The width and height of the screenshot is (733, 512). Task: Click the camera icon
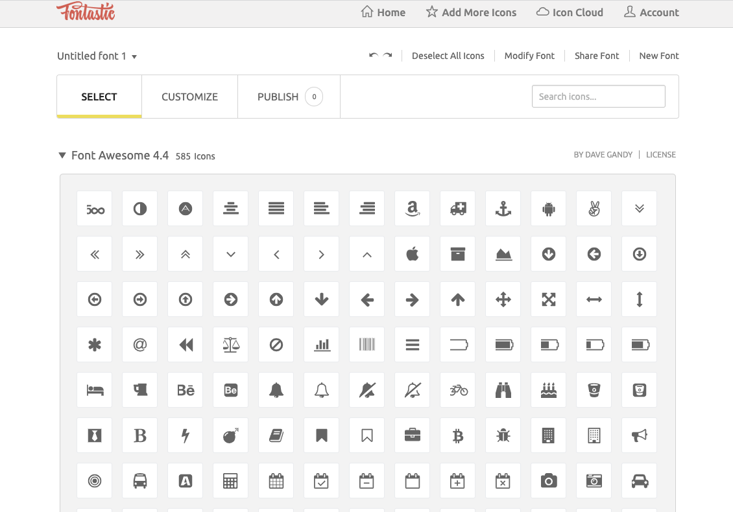(548, 480)
